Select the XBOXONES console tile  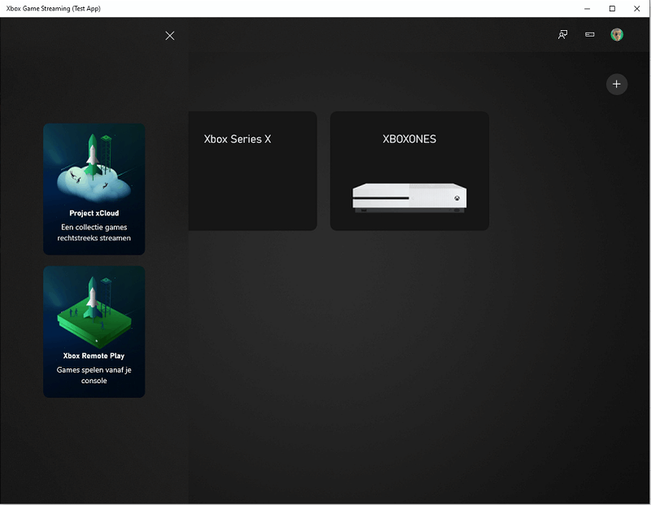(409, 171)
